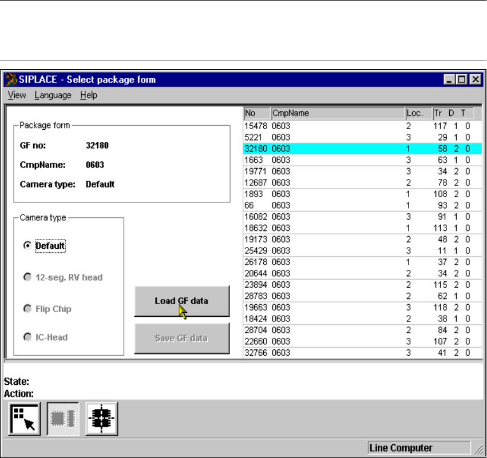487x458 pixels.
Task: Select row with package number 15478
Action: point(362,126)
